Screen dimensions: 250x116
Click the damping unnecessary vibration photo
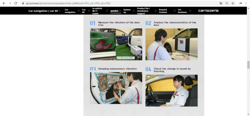[116, 88]
